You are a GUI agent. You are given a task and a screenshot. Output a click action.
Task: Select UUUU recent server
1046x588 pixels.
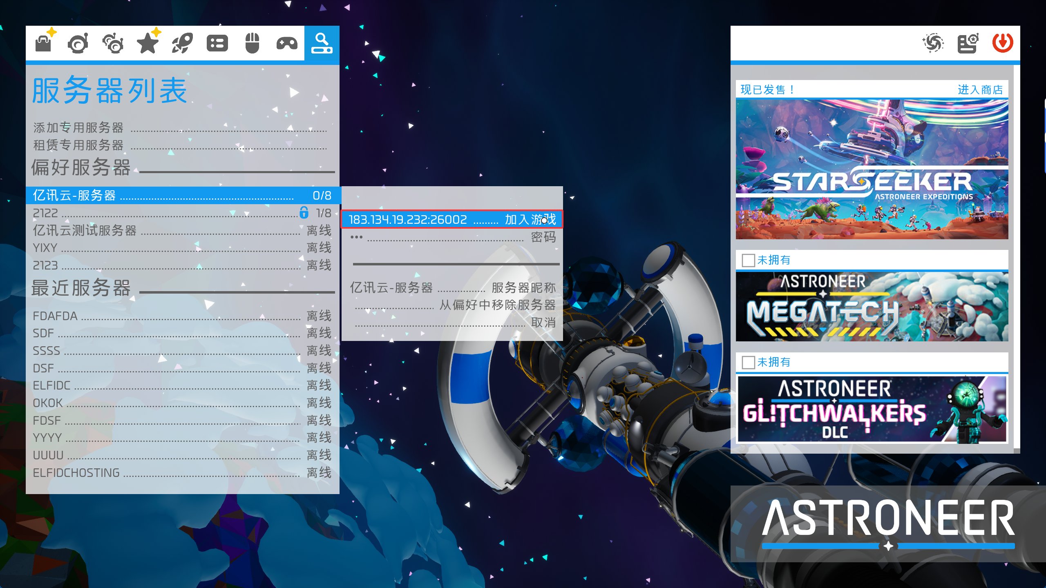point(183,455)
